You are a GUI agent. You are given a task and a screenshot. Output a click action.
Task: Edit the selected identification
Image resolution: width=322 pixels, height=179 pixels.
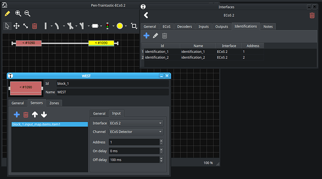(x=155, y=36)
